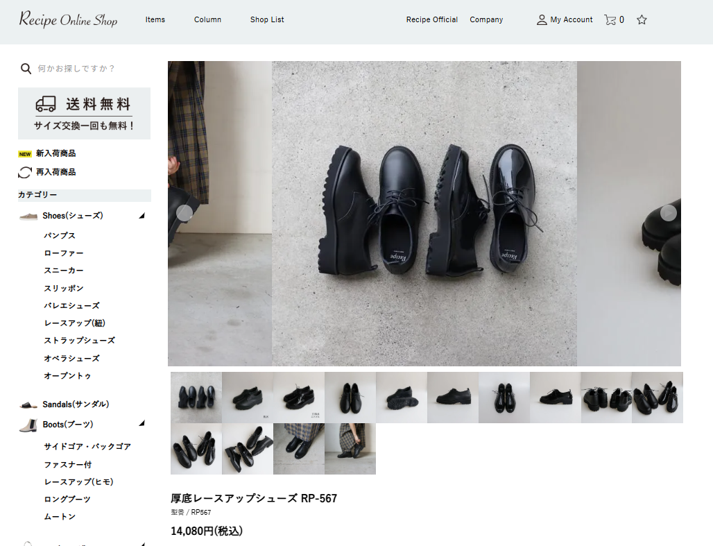Click the restock circular arrow icon
The height and width of the screenshot is (546, 713).
pos(24,173)
